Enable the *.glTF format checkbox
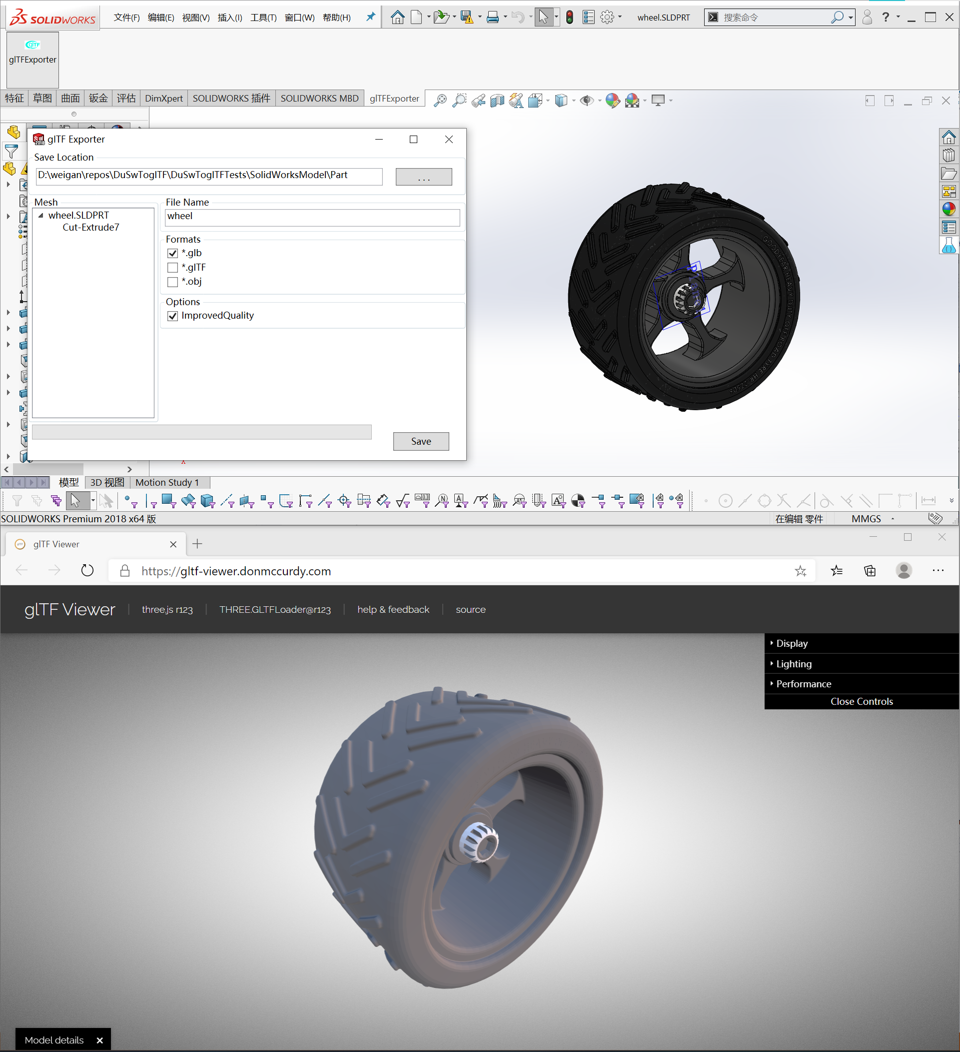 [x=172, y=268]
